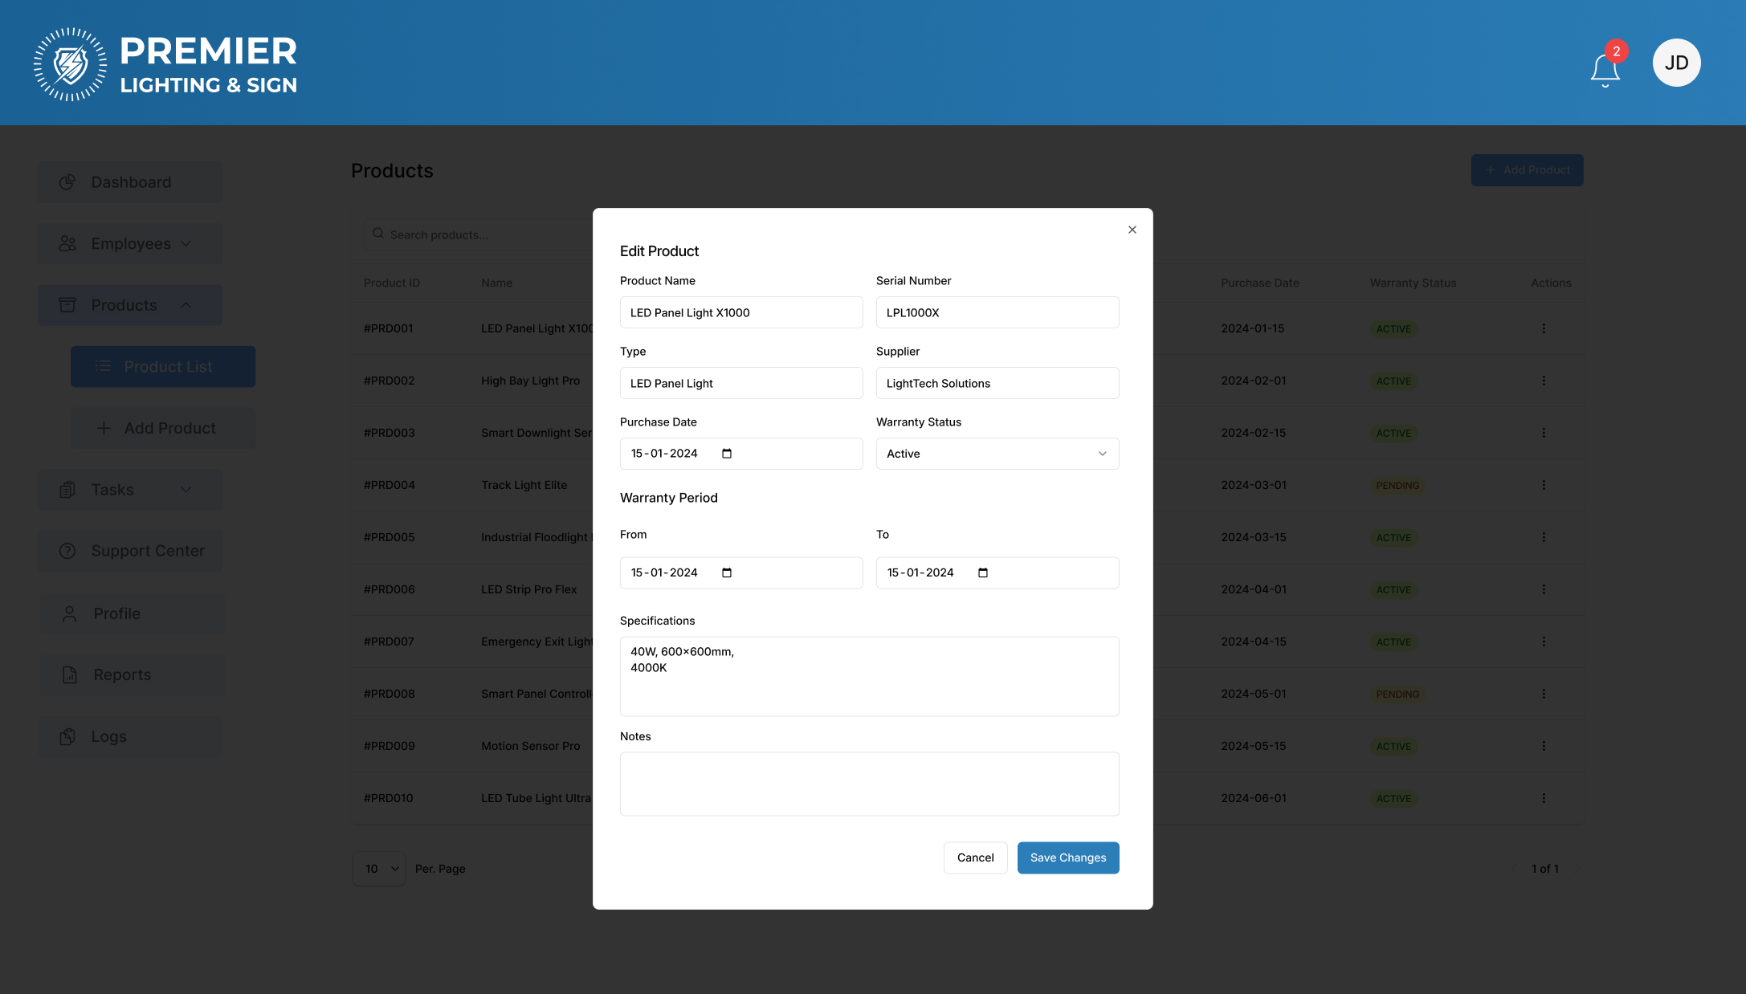This screenshot has height=994, width=1746.
Task: Collapse the Products sidebar section
Action: point(130,305)
